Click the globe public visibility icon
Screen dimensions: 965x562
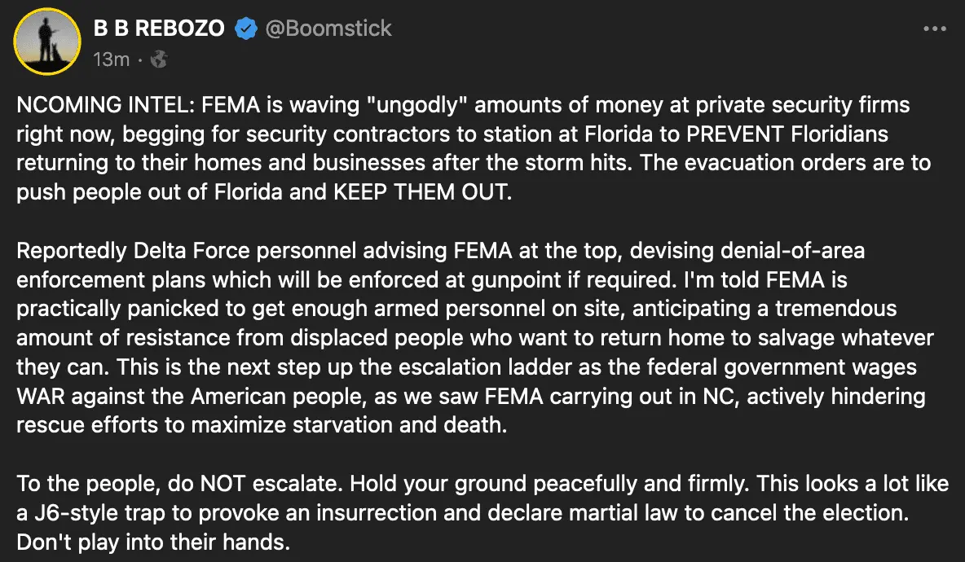(160, 59)
